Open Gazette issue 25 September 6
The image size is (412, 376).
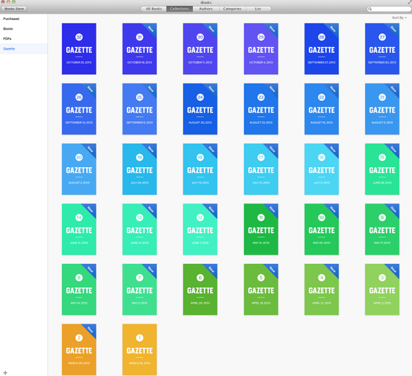click(x=139, y=109)
